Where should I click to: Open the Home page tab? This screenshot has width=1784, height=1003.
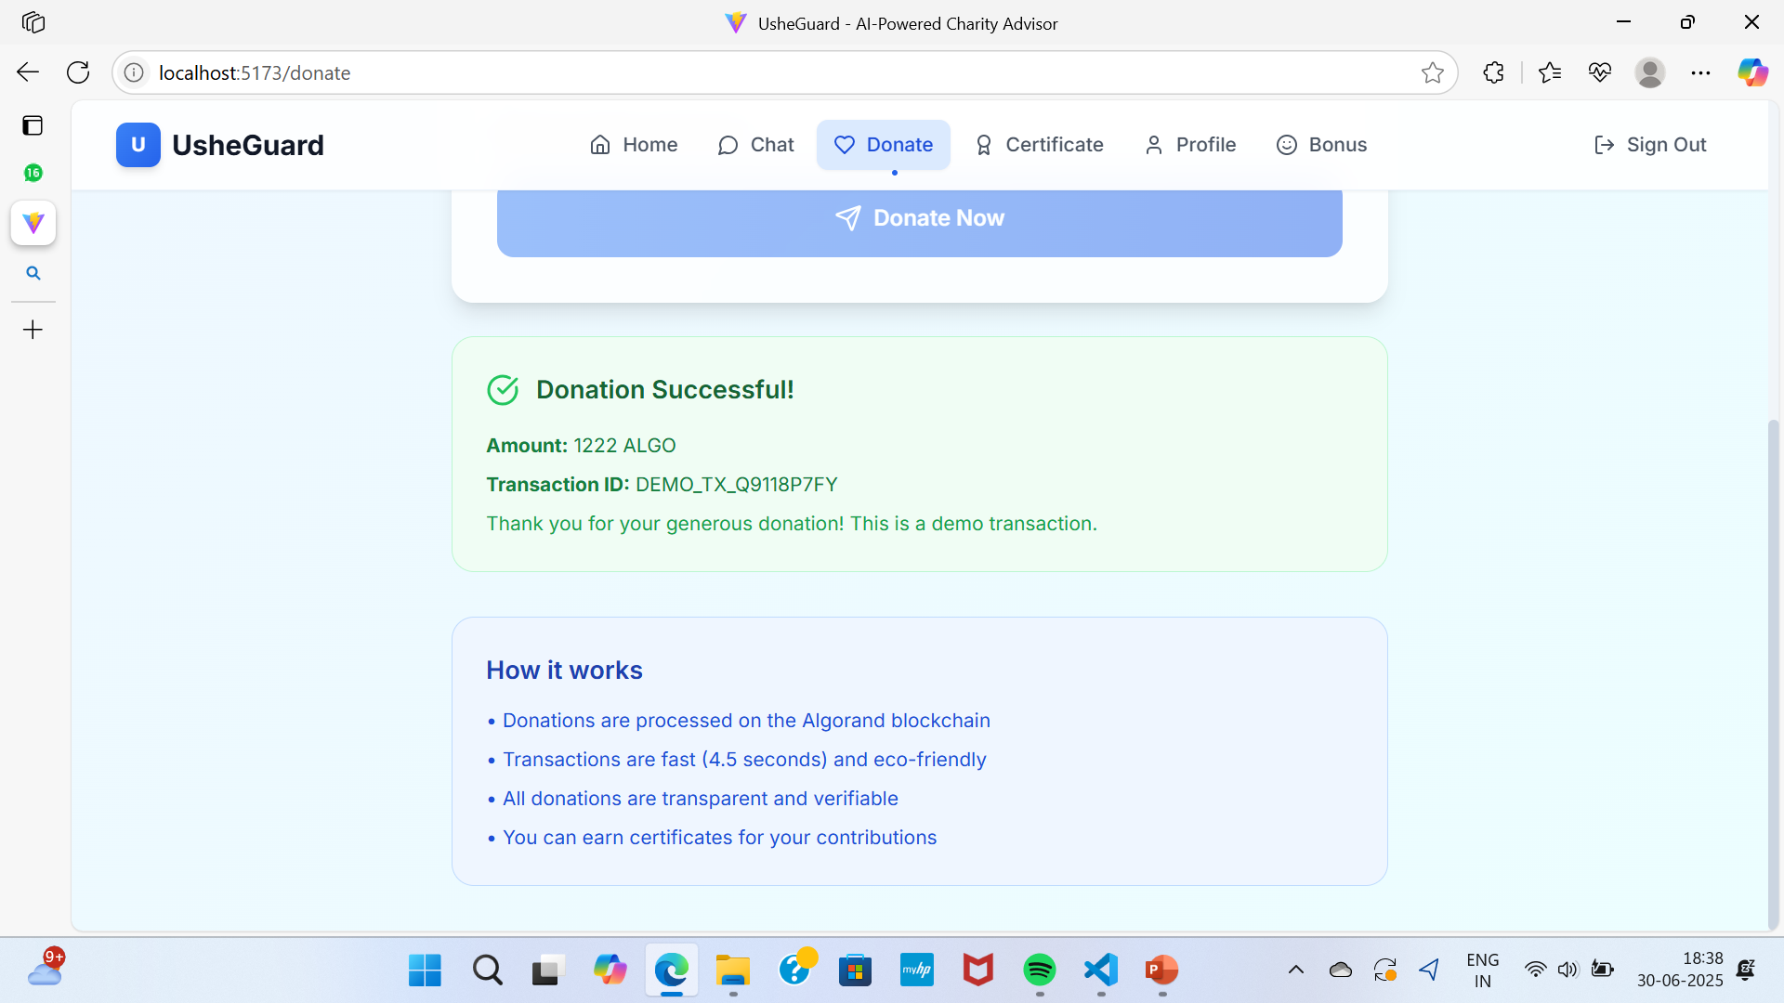pyautogui.click(x=634, y=145)
